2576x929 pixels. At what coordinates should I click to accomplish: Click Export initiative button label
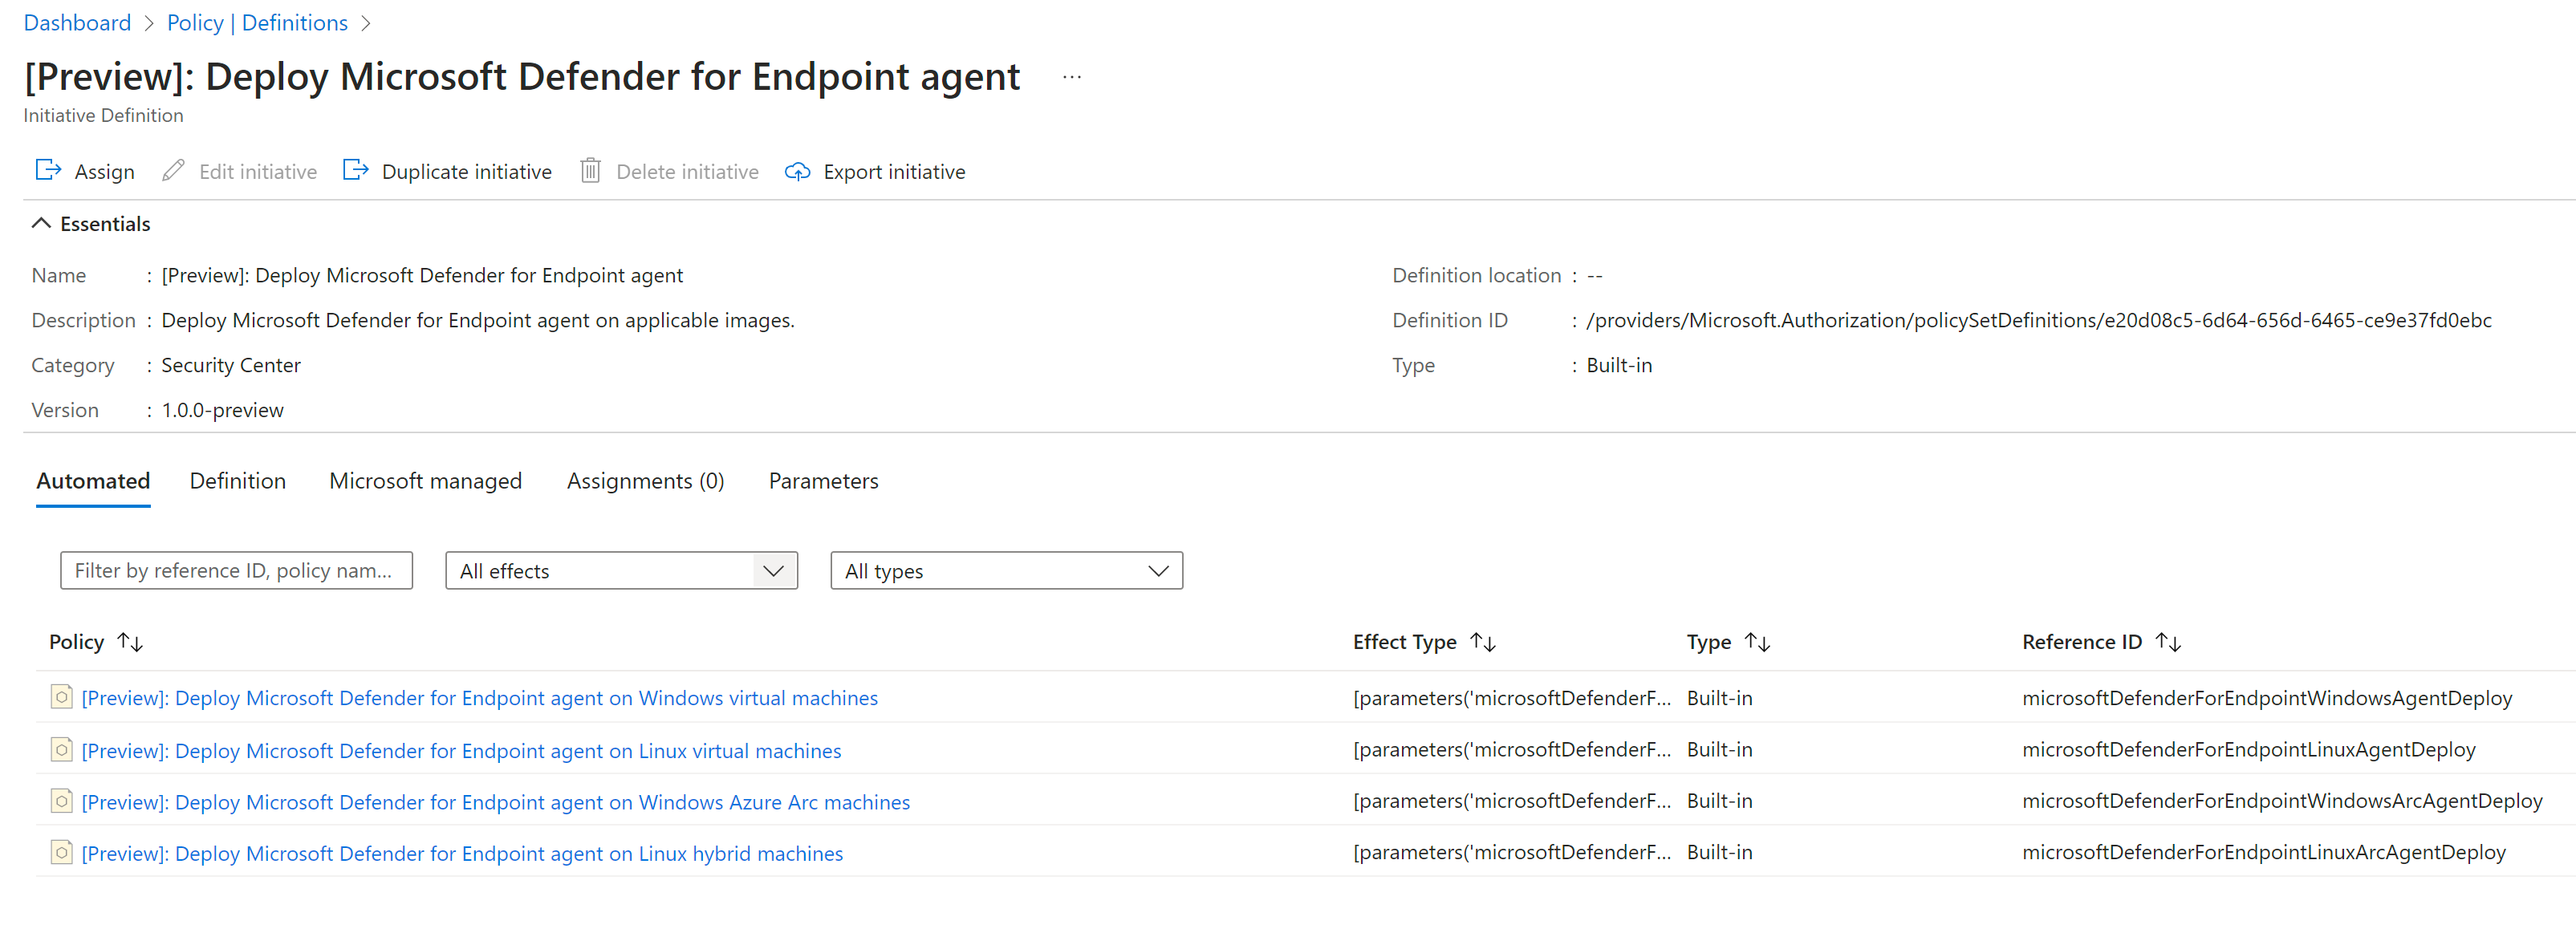point(894,172)
